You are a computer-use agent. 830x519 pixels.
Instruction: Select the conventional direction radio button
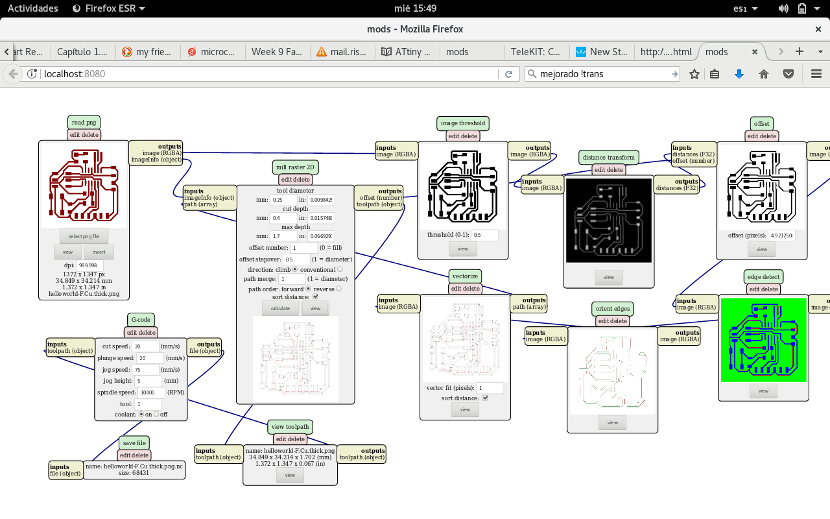340,269
